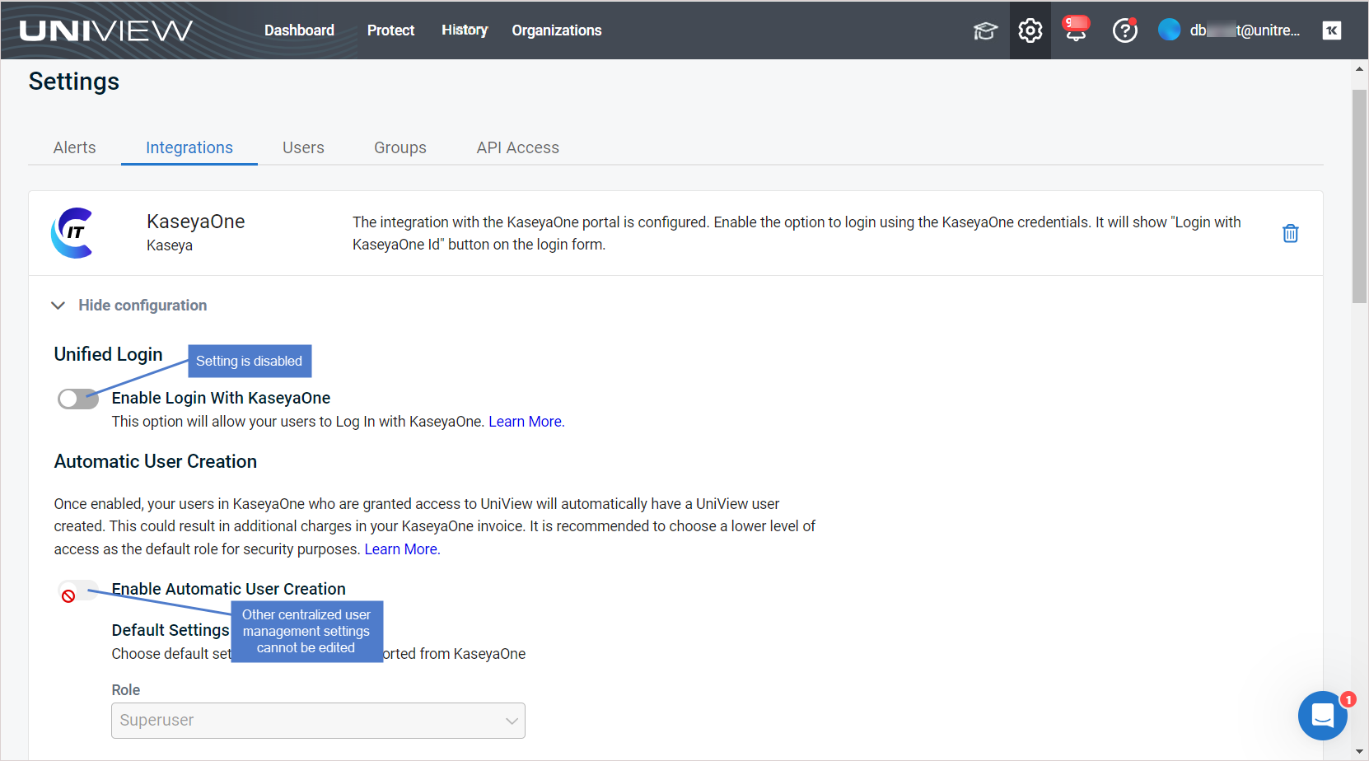The height and width of the screenshot is (761, 1369).
Task: Click the Unified Login heading
Action: pyautogui.click(x=109, y=354)
